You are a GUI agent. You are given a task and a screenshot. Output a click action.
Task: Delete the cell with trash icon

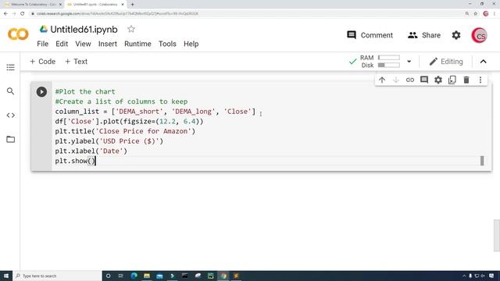pyautogui.click(x=466, y=80)
